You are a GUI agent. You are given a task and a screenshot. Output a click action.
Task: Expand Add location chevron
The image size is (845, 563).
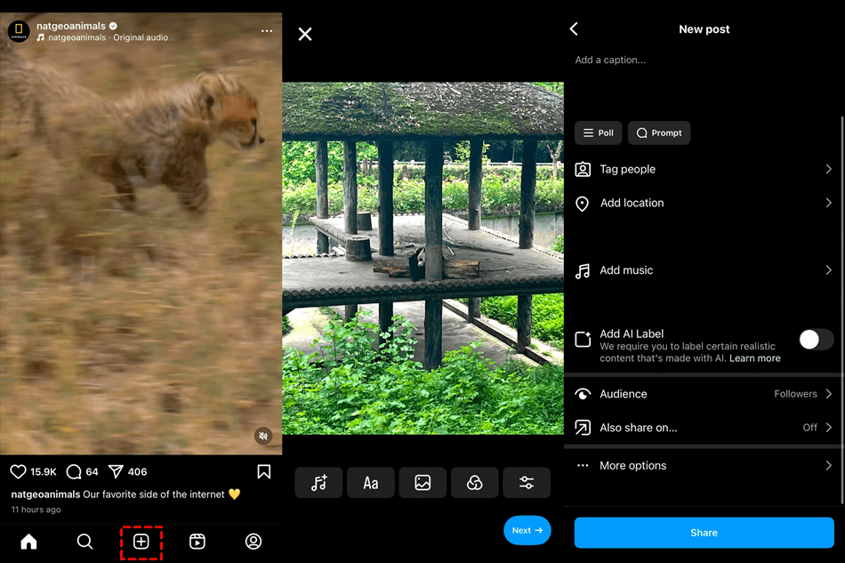(x=829, y=203)
